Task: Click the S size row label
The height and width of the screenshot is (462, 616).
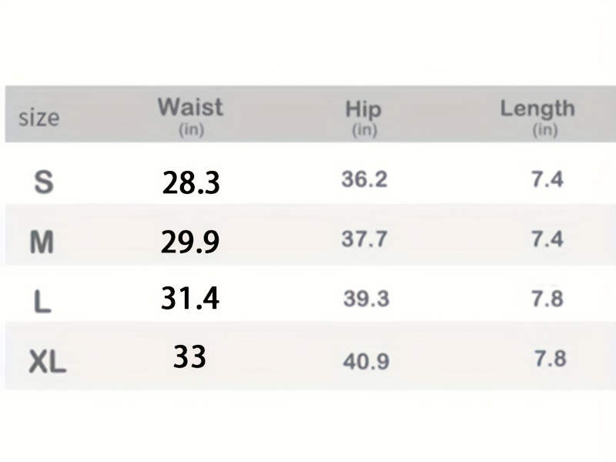Action: 44,182
